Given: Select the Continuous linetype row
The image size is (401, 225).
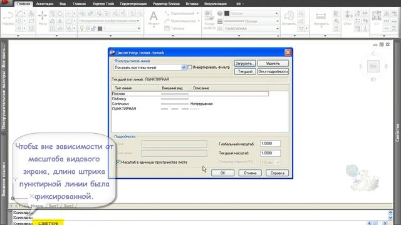Looking at the screenshot, I should 190,104.
